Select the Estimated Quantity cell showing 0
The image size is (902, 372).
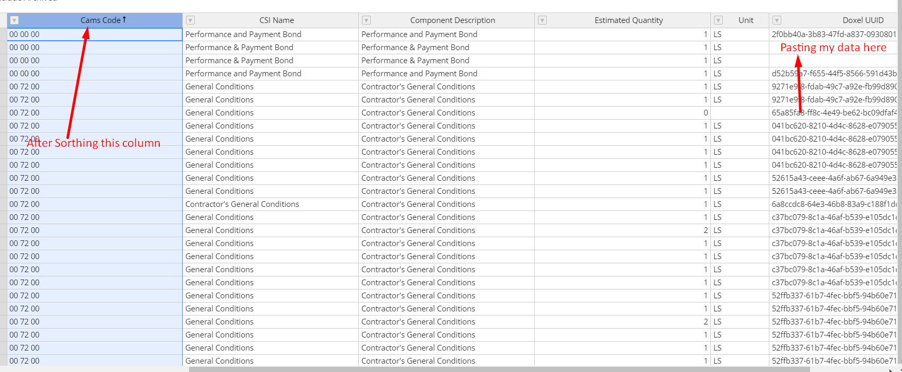623,113
